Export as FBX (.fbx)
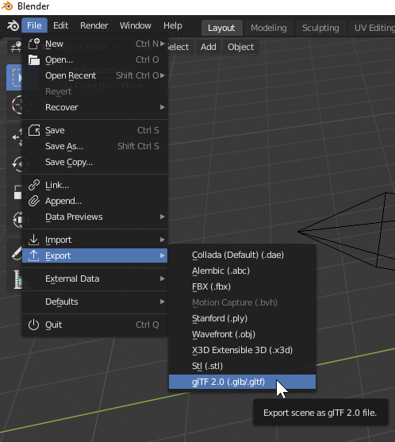 (242, 286)
